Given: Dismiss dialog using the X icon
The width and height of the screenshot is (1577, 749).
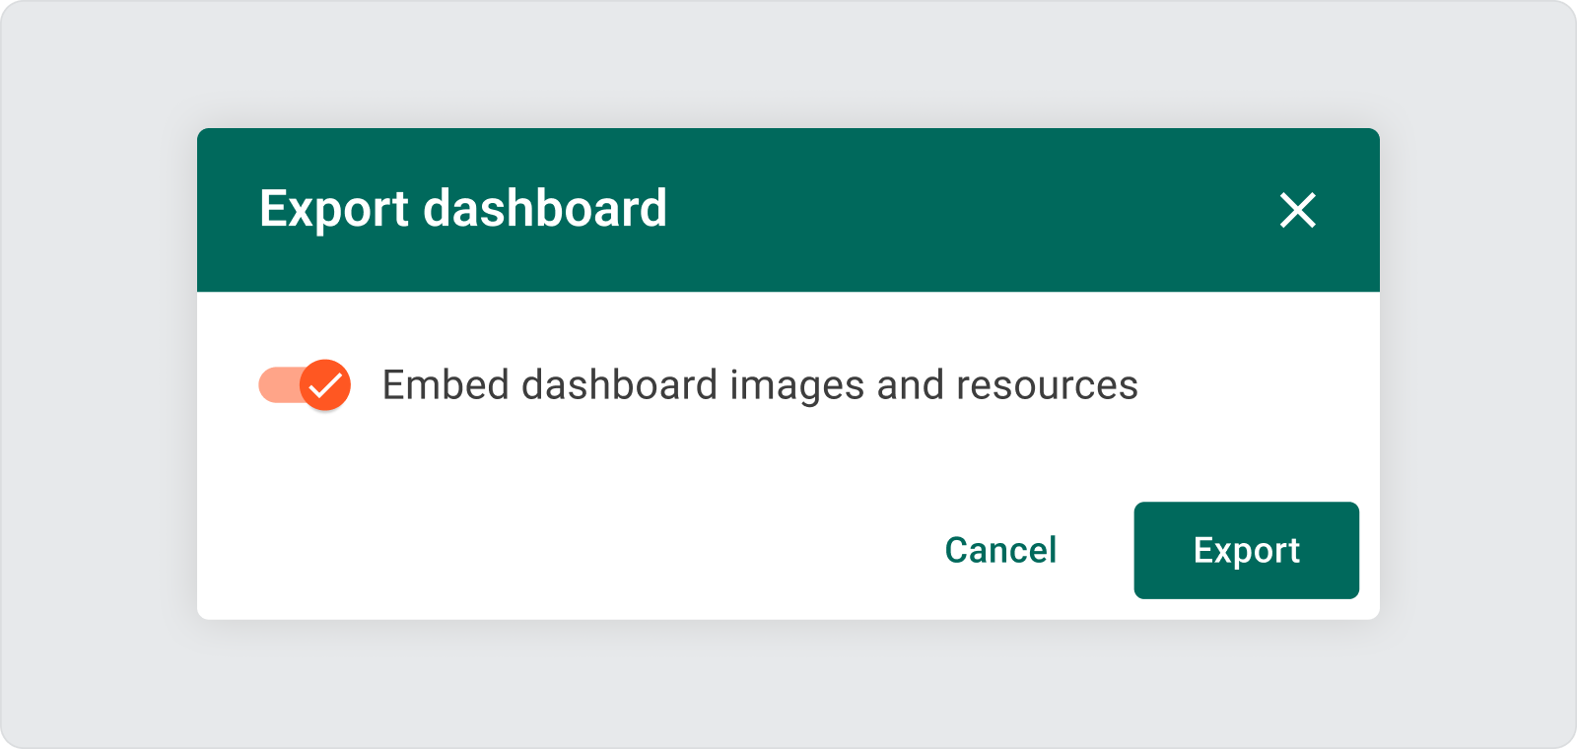Looking at the screenshot, I should (1297, 210).
